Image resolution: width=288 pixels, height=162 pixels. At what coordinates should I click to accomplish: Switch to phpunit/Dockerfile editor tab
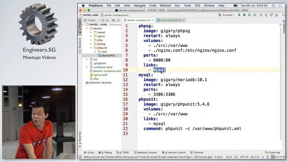[x=171, y=20]
